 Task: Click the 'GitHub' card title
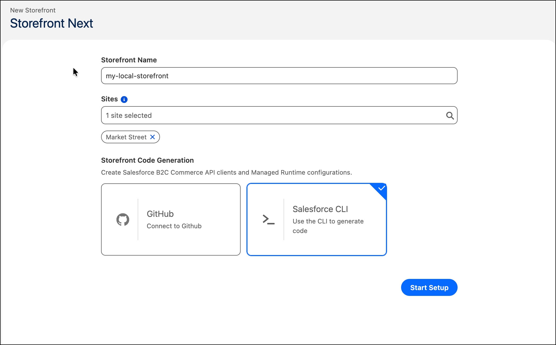pos(160,214)
